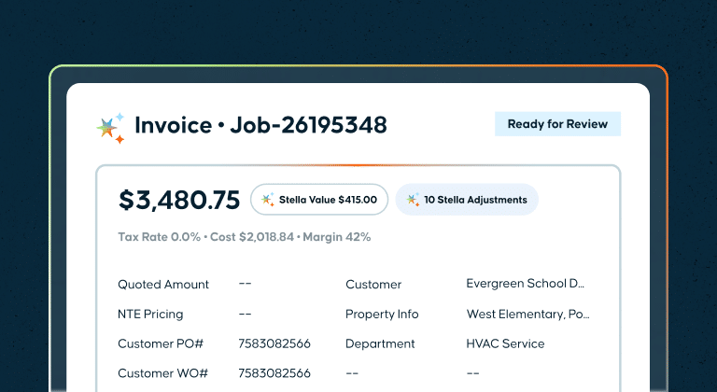Click the Quoted Amount label
This screenshot has height=392, width=717.
pyautogui.click(x=163, y=285)
